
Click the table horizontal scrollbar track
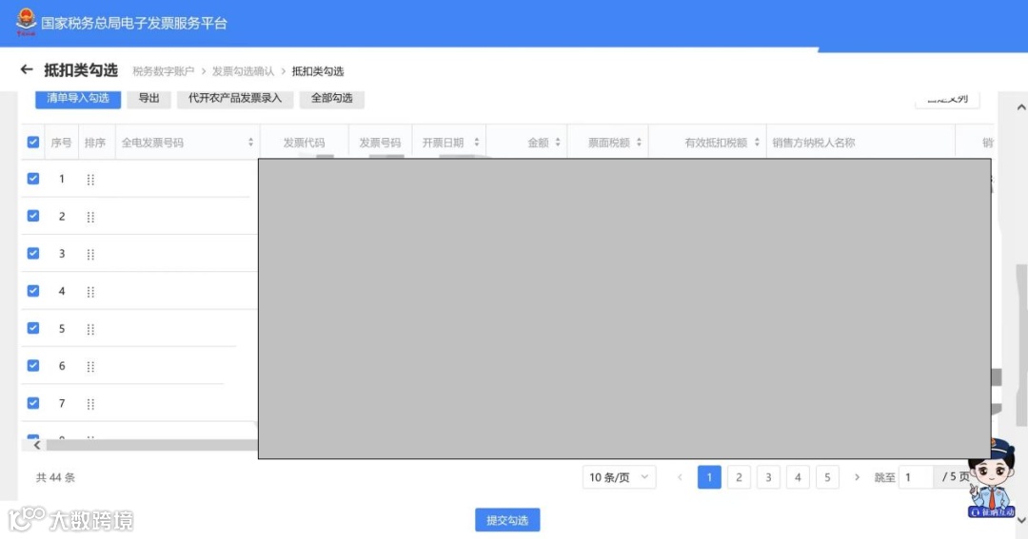pyautogui.click(x=150, y=445)
